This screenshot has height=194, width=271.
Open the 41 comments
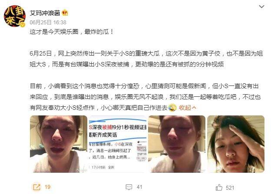(139, 187)
